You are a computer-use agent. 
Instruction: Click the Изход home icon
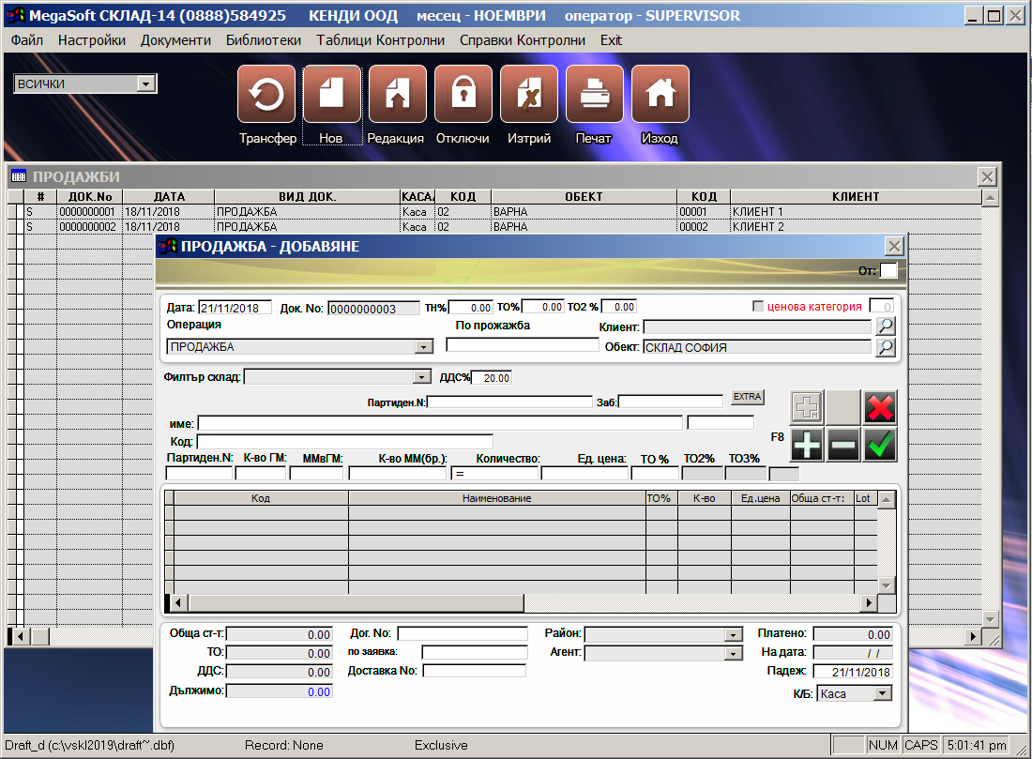660,95
